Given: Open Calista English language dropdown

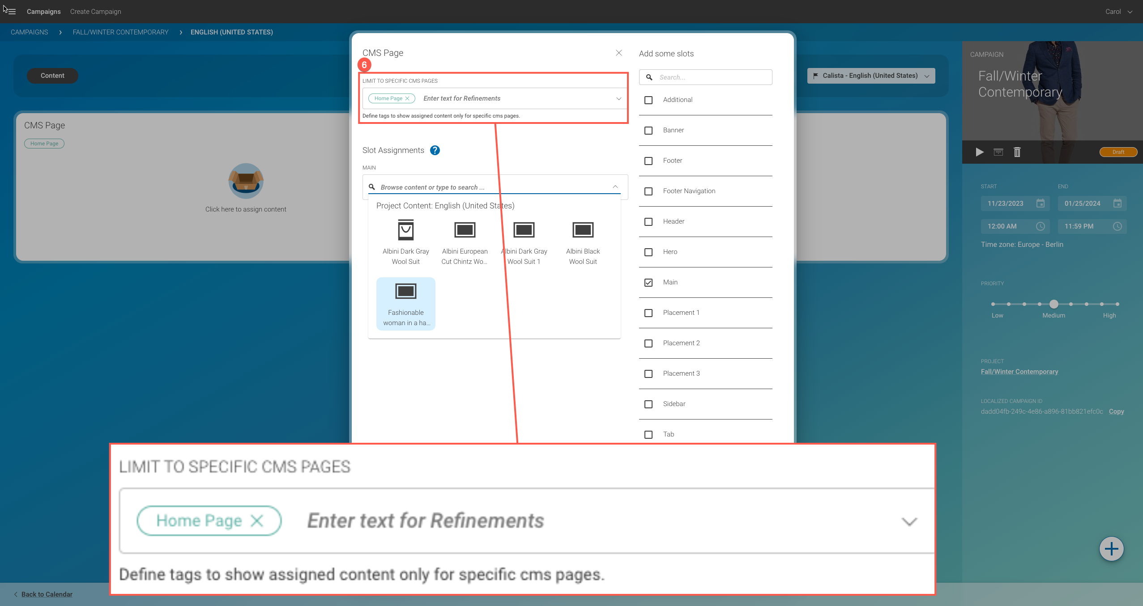Looking at the screenshot, I should (x=870, y=76).
